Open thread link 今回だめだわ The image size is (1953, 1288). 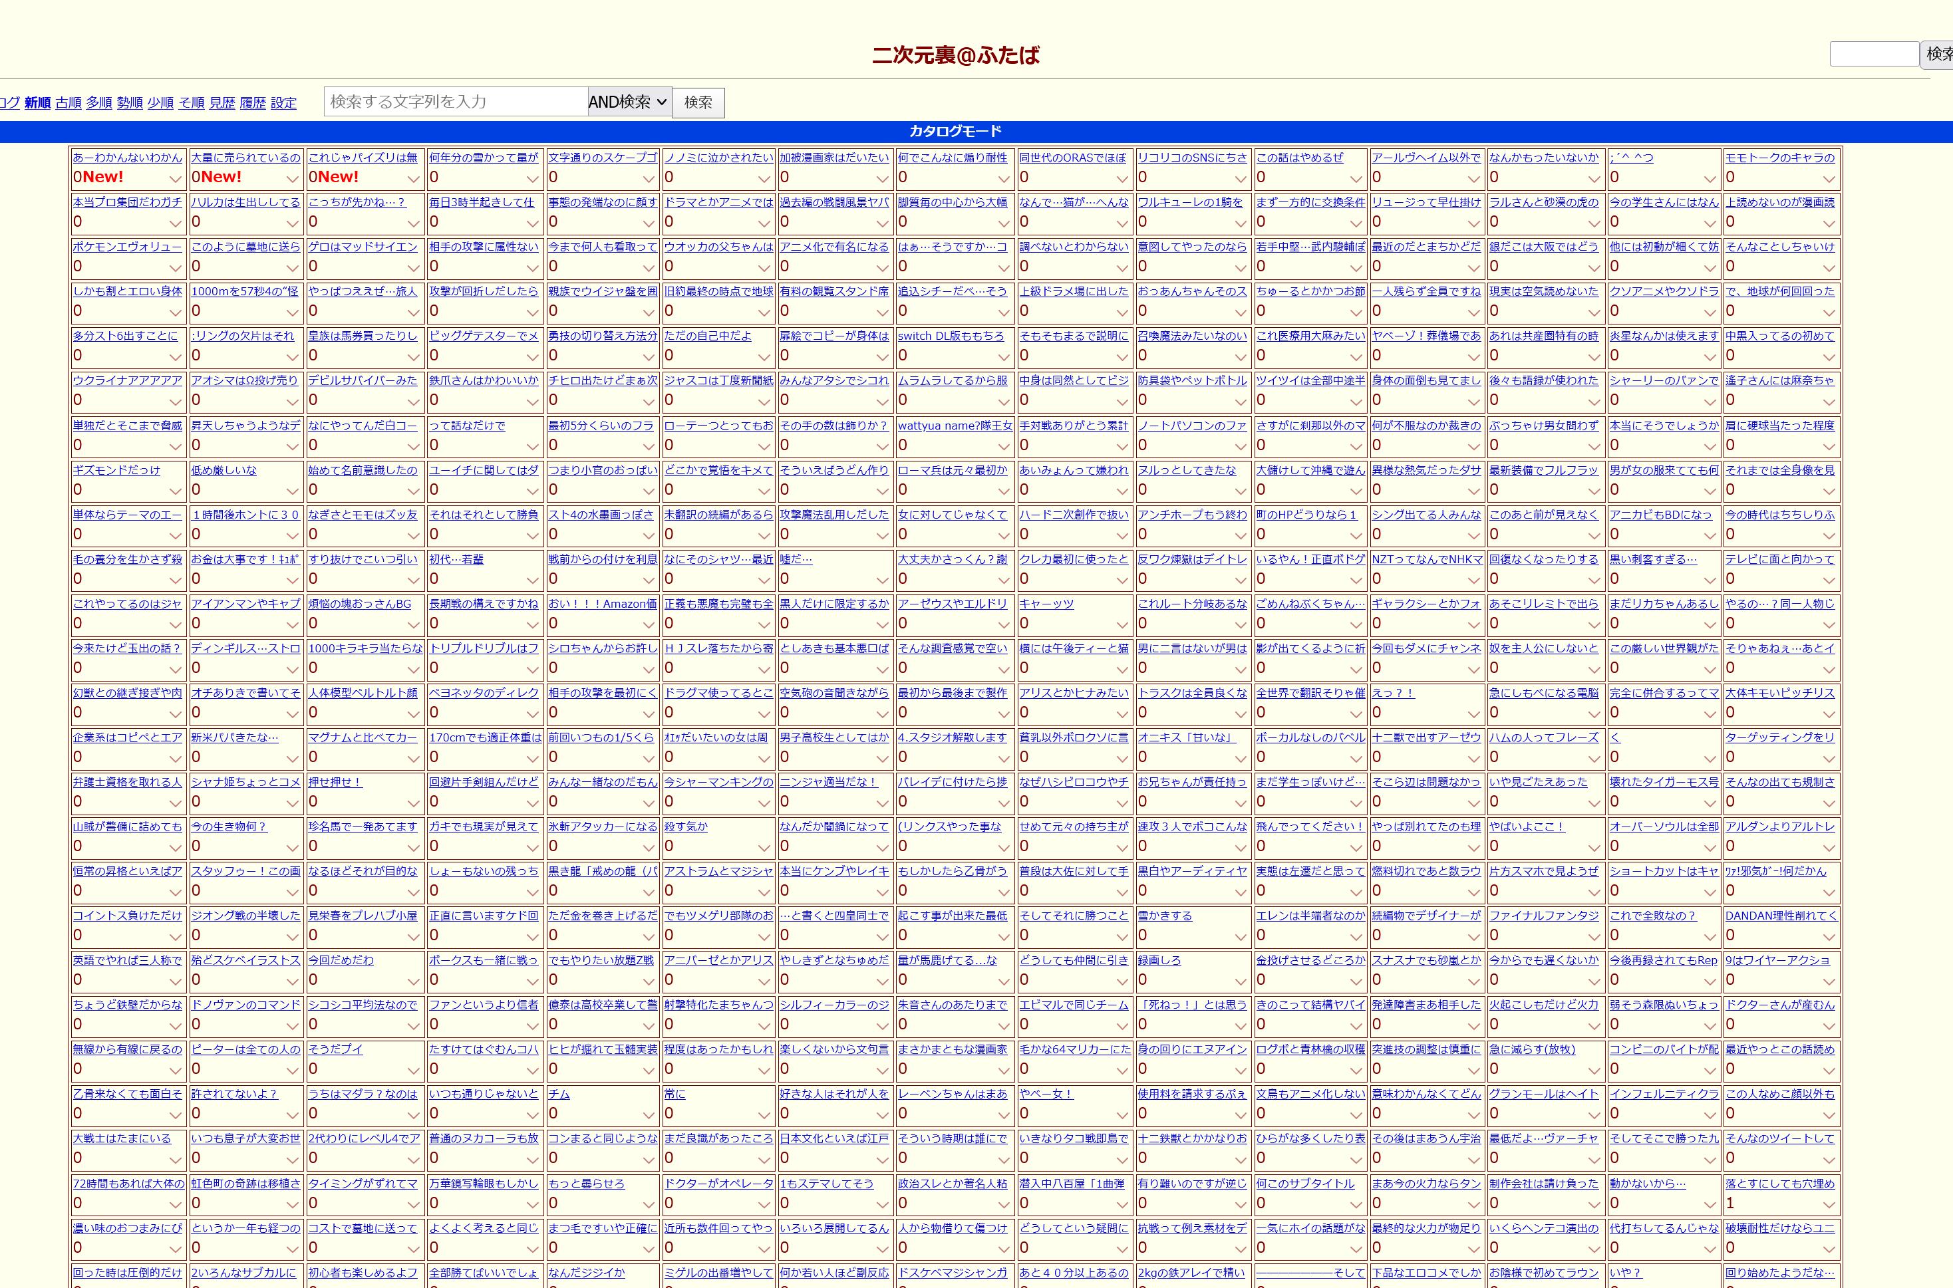pos(341,960)
